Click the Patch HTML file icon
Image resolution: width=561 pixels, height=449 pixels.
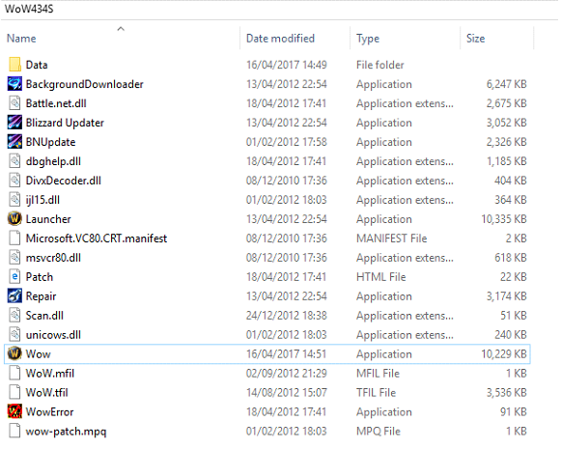[x=14, y=277]
